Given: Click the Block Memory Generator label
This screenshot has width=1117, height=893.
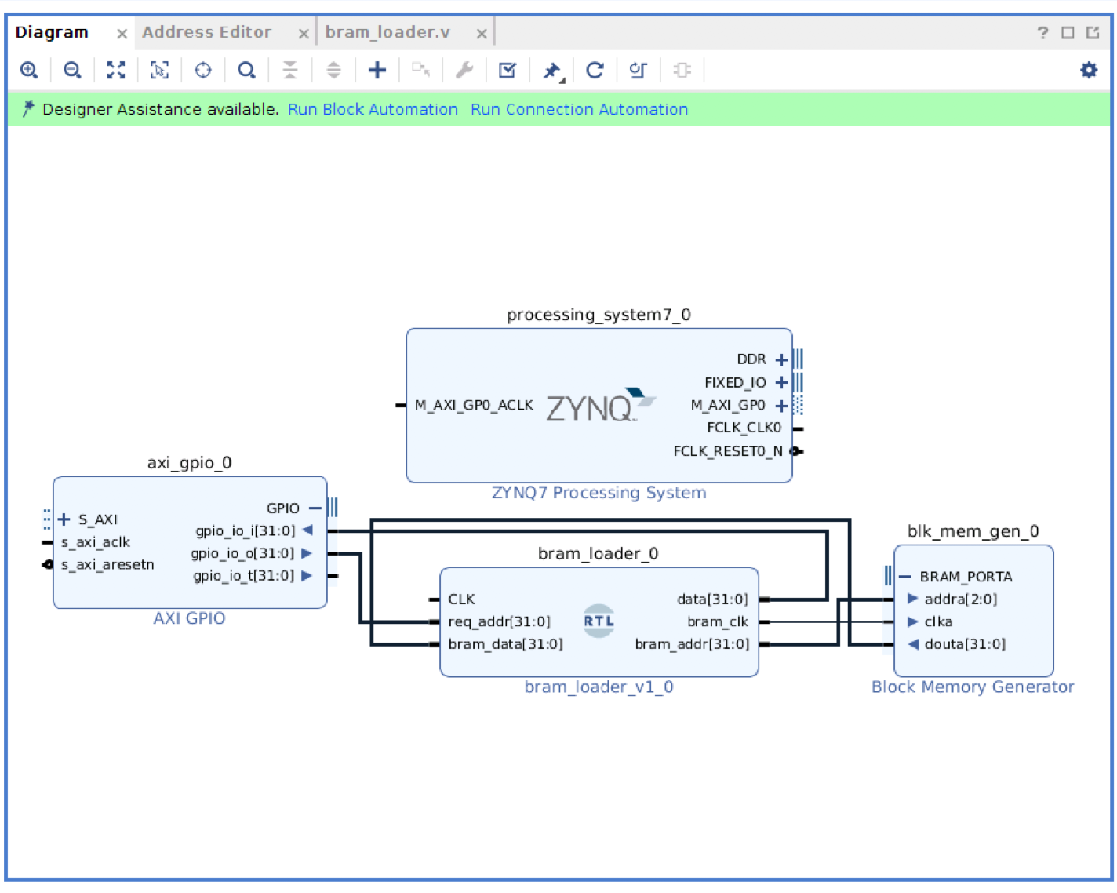Looking at the screenshot, I should 973,687.
